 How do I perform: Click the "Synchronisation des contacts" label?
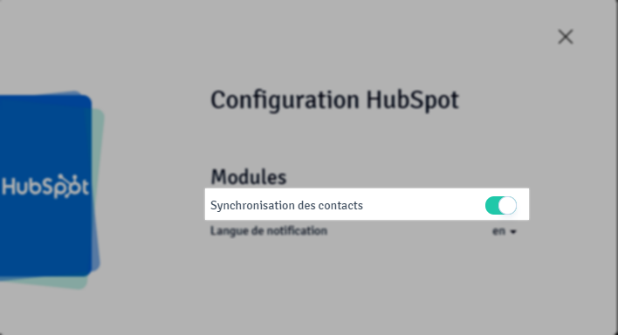pyautogui.click(x=286, y=205)
